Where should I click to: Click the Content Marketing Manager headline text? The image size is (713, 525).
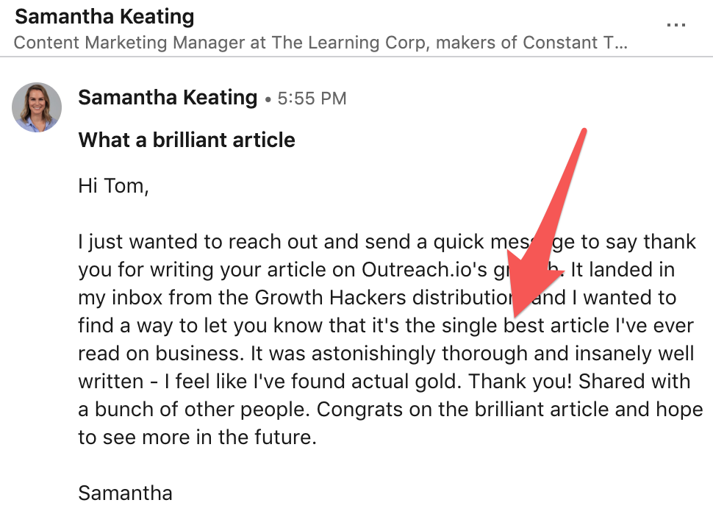[x=320, y=43]
